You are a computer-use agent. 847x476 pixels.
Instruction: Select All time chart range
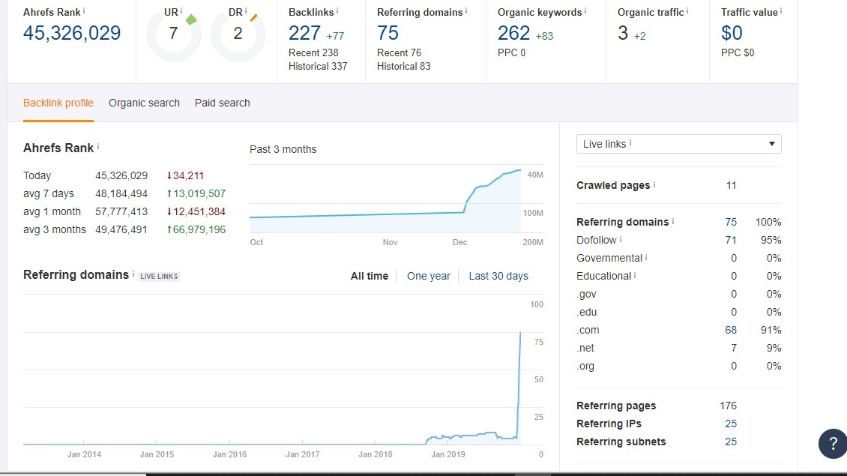tap(370, 276)
